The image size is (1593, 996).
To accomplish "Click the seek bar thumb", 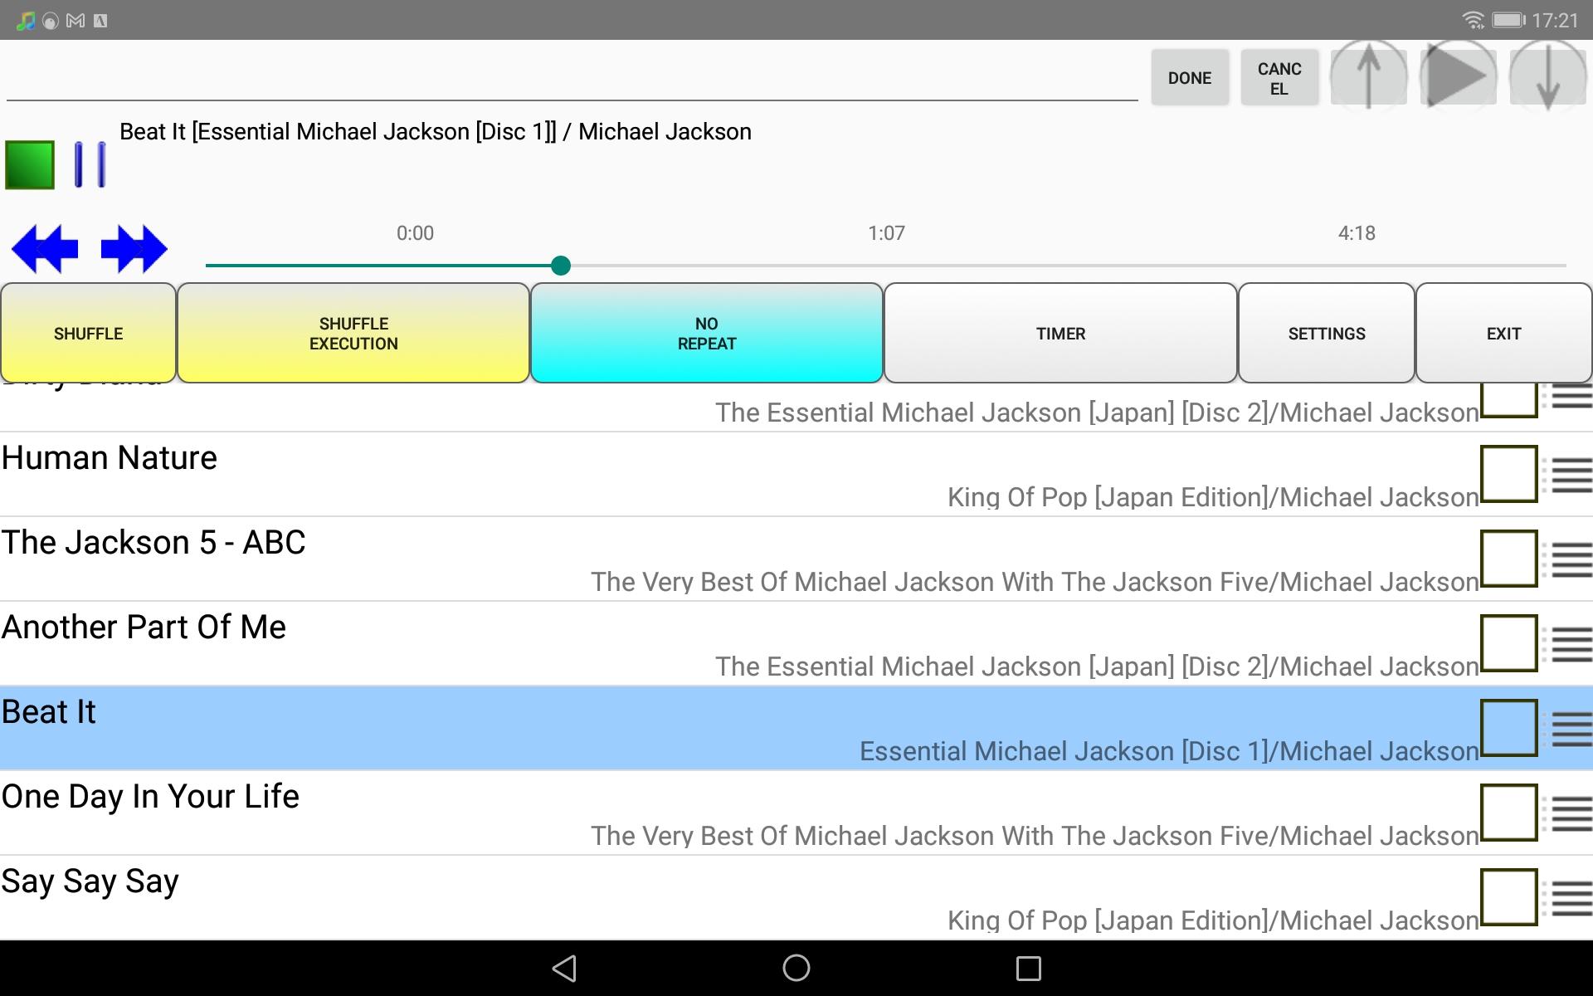I will (x=561, y=266).
